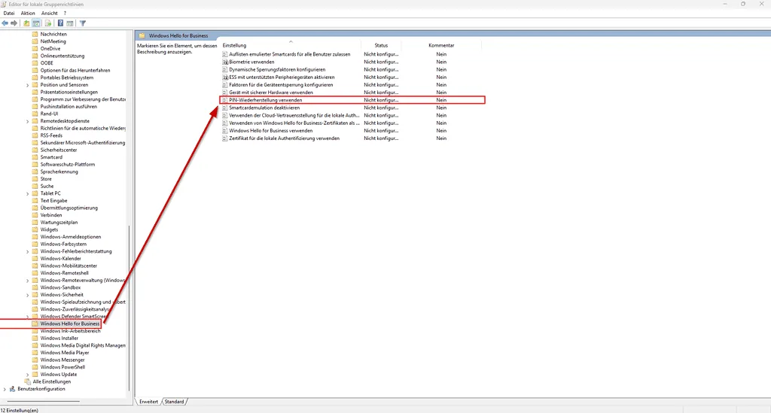Select Windows Hello for Business verwenden setting

(271, 131)
